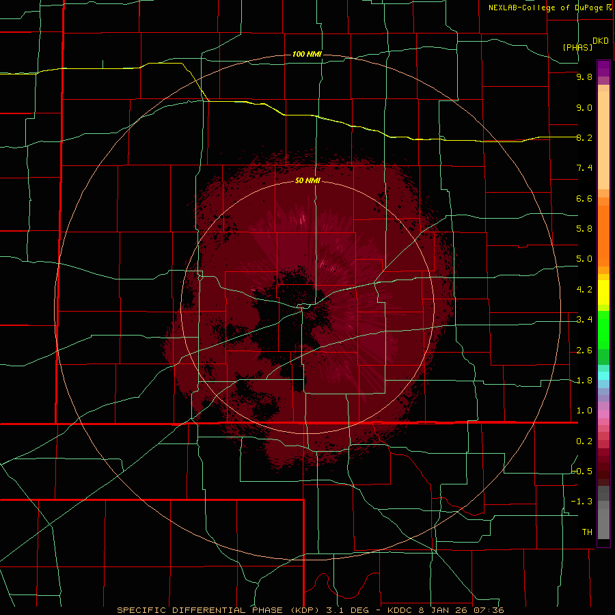Click the 8.2 value on the color scale
The image size is (615, 615).
[584, 137]
